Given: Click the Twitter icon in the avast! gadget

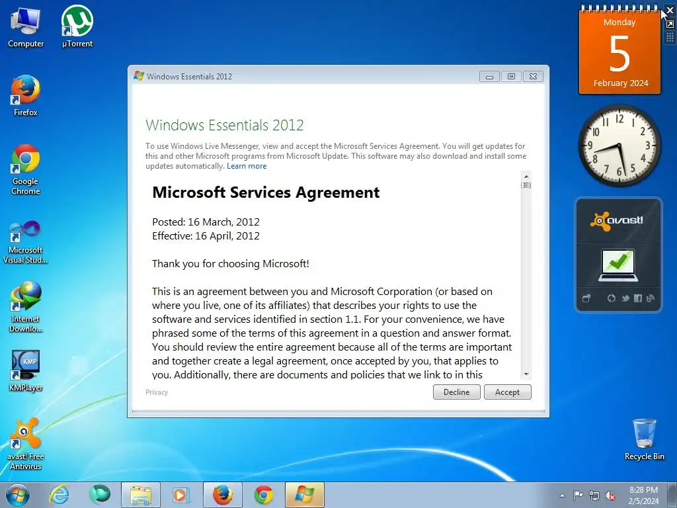Looking at the screenshot, I should pyautogui.click(x=625, y=298).
